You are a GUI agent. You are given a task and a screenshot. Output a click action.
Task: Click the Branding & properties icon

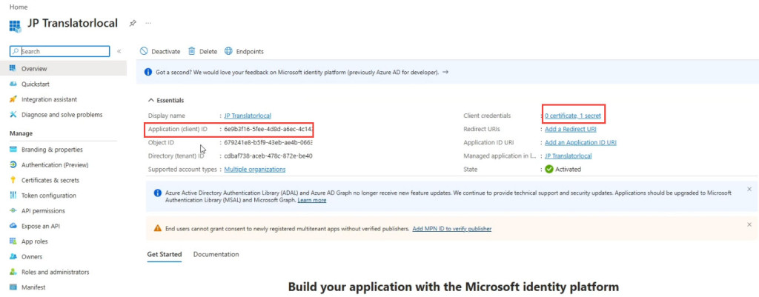(x=13, y=150)
